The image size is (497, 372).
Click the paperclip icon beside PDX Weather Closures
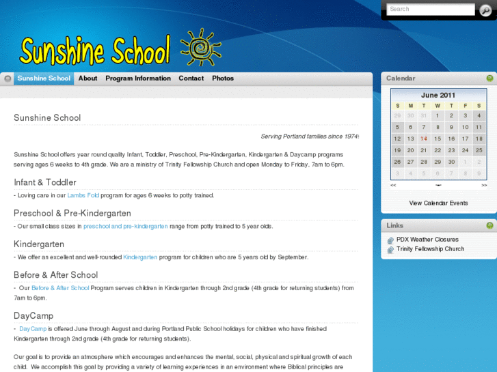point(390,240)
